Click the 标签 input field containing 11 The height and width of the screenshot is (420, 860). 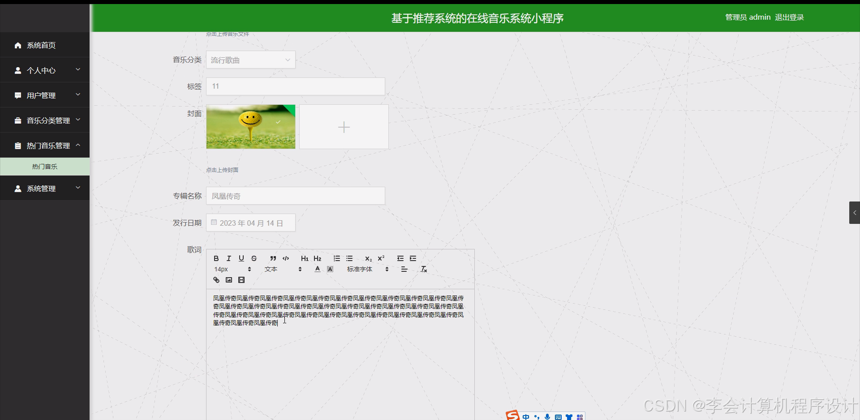pyautogui.click(x=295, y=86)
